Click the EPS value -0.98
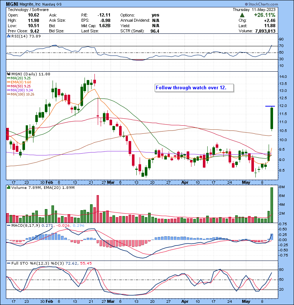The width and height of the screenshot is (294, 305). [105, 21]
